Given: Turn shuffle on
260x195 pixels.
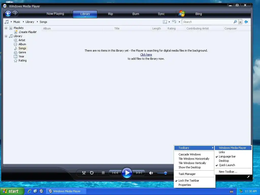Looking at the screenshot, I should [x=84, y=173].
